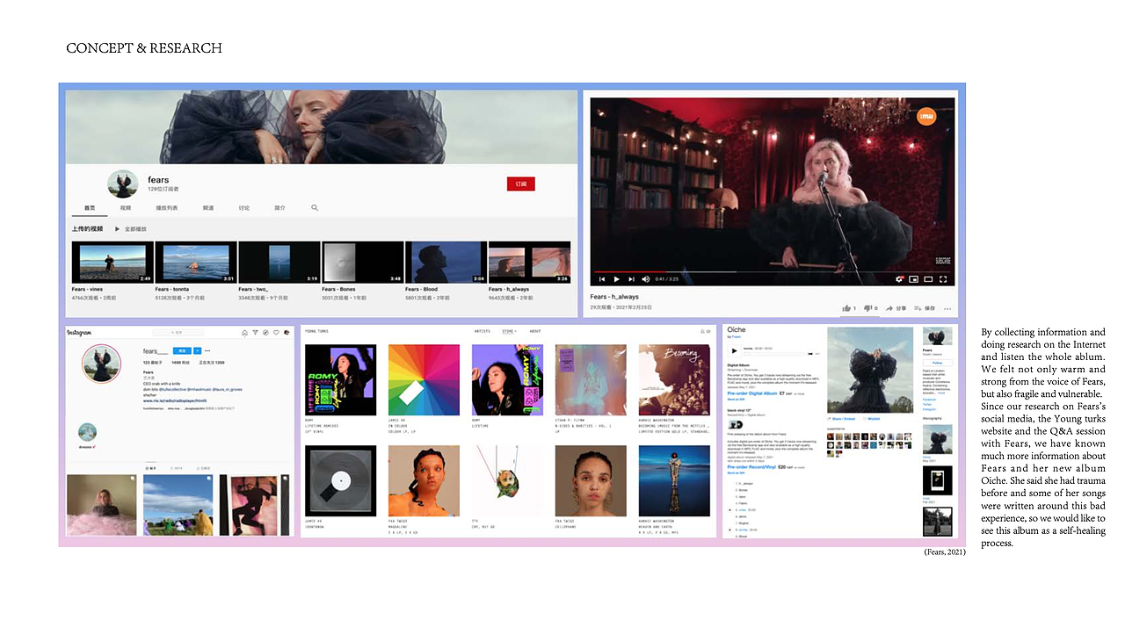Open the Fears - h_always channel thumbnail
Viewport: 1125px width, 627px height.
tap(529, 262)
